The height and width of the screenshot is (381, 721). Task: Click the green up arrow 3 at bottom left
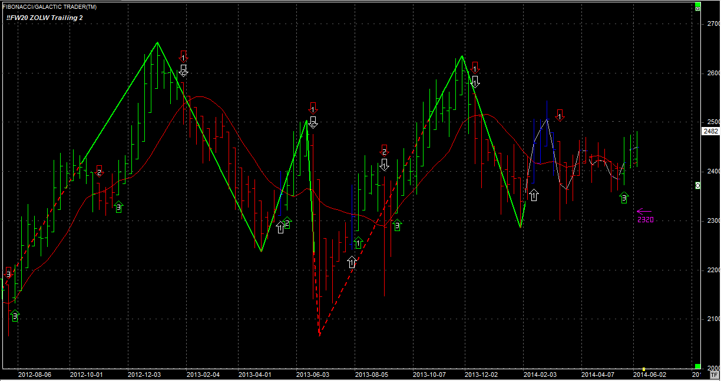[x=15, y=316]
